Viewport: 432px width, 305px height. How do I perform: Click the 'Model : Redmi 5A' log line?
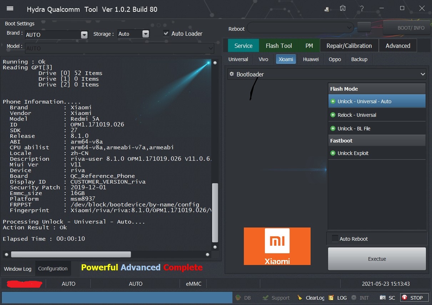[x=55, y=119]
